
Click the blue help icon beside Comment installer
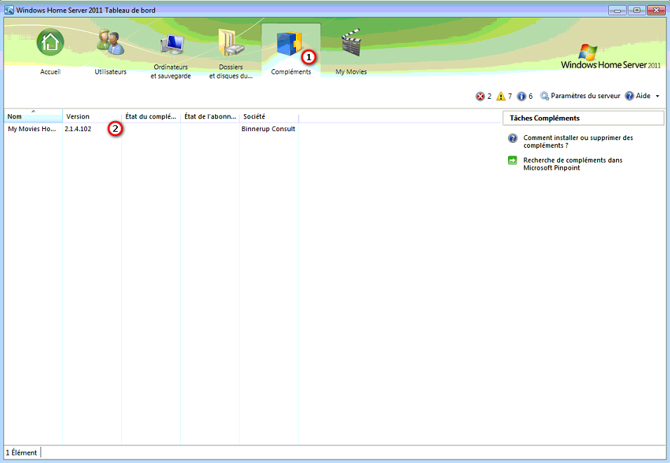pos(513,138)
